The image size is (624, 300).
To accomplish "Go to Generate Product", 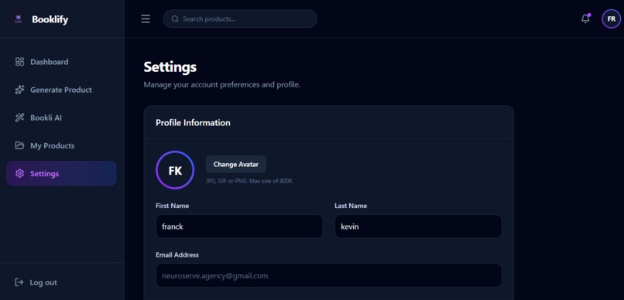I will [61, 90].
